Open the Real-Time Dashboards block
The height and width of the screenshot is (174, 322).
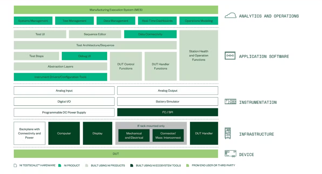(x=157, y=21)
